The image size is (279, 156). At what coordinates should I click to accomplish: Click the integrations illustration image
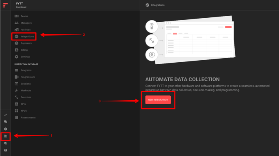click(190, 40)
